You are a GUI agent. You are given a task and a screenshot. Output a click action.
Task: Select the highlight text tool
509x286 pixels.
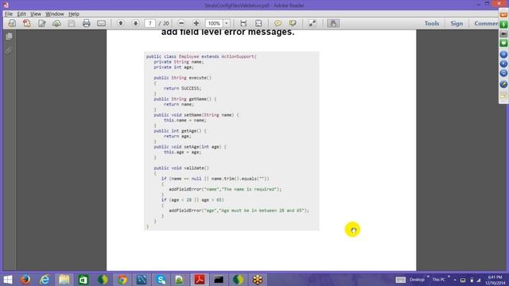[x=293, y=23]
